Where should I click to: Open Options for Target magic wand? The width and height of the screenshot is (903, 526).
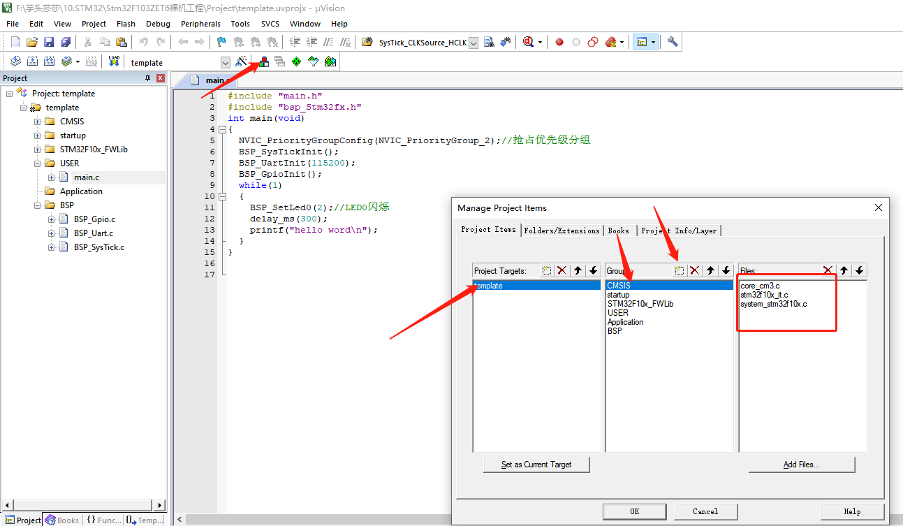pos(241,61)
